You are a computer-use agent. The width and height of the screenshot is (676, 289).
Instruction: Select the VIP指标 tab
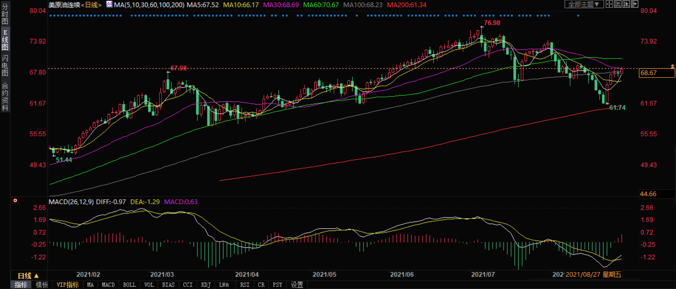coord(67,285)
